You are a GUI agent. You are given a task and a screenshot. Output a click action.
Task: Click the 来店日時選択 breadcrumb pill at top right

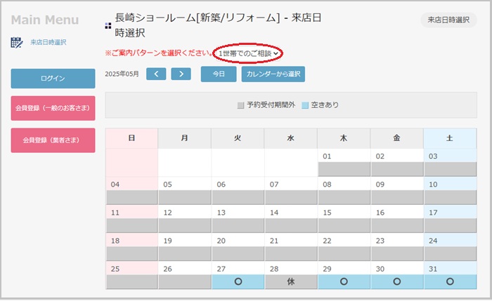point(448,20)
